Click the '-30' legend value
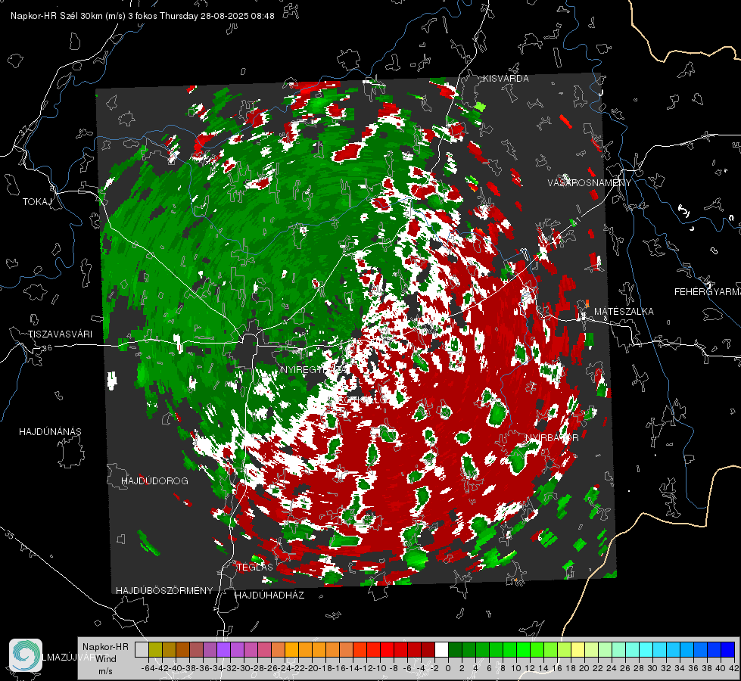This screenshot has width=741, height=681. point(244,668)
